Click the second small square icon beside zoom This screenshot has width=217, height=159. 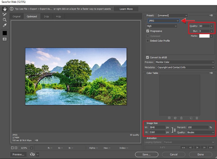click(16, 148)
